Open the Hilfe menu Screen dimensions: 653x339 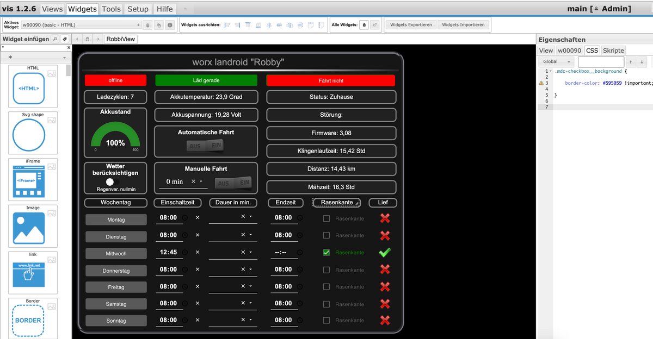pyautogui.click(x=164, y=9)
